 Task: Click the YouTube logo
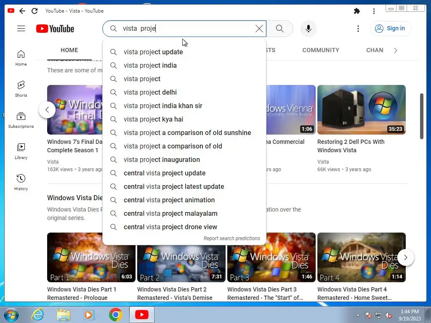(x=55, y=29)
